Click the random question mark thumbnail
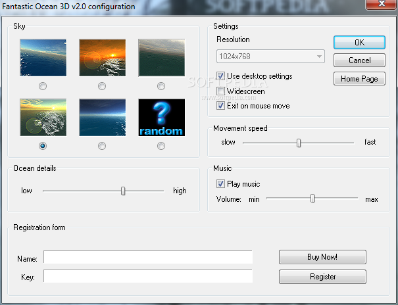Screen dimensions: 398x305 pos(161,118)
